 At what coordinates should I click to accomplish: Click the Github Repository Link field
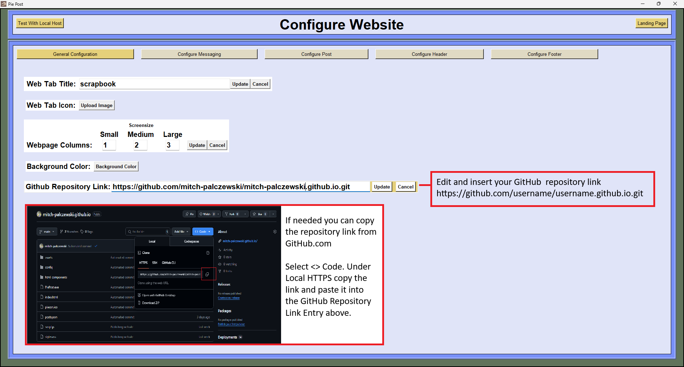(x=241, y=187)
